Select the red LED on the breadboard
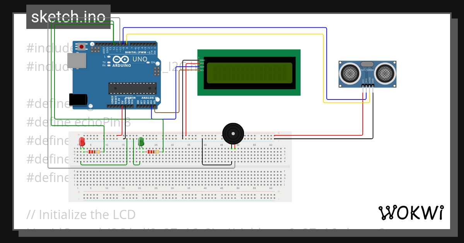Image resolution: width=464 pixels, height=243 pixels. click(x=82, y=142)
